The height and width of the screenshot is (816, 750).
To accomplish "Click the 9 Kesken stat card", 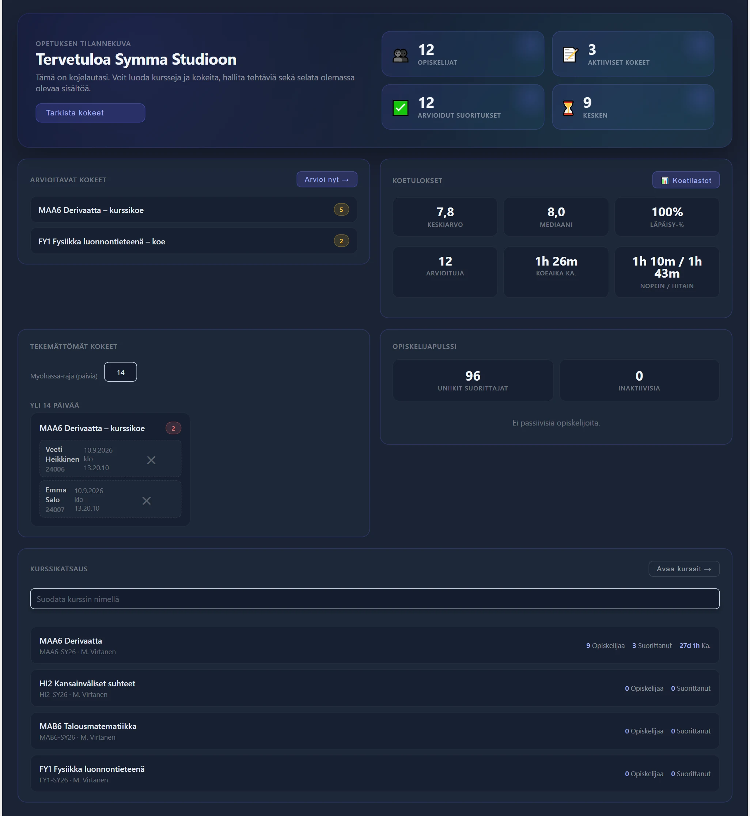I will click(633, 107).
